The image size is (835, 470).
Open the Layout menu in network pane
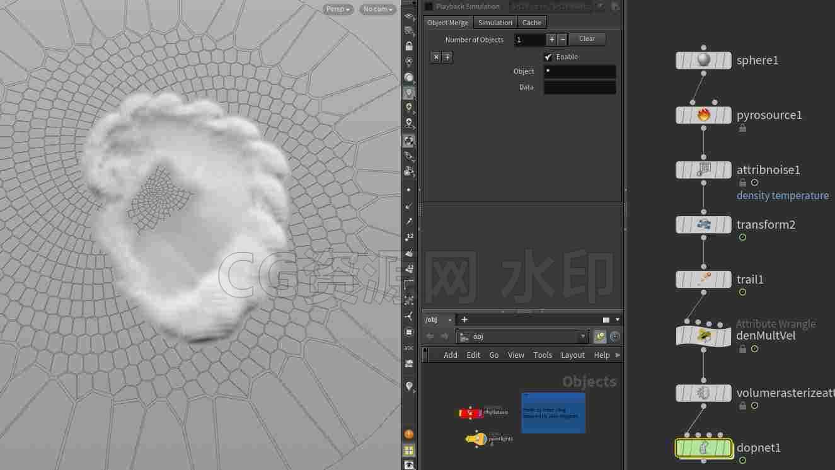[x=573, y=355]
